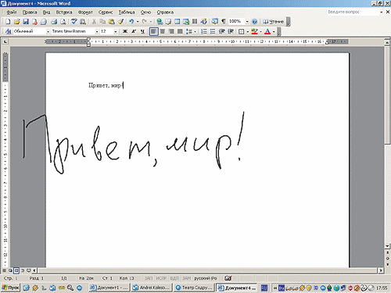Click the Print icon in the toolbar
391x293 pixels.
pyautogui.click(x=54, y=22)
